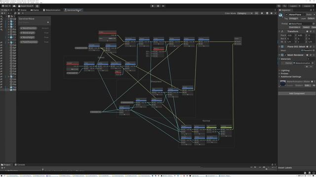Click the Add Component button
Viewport: 316px width, 177px height.
click(x=297, y=93)
